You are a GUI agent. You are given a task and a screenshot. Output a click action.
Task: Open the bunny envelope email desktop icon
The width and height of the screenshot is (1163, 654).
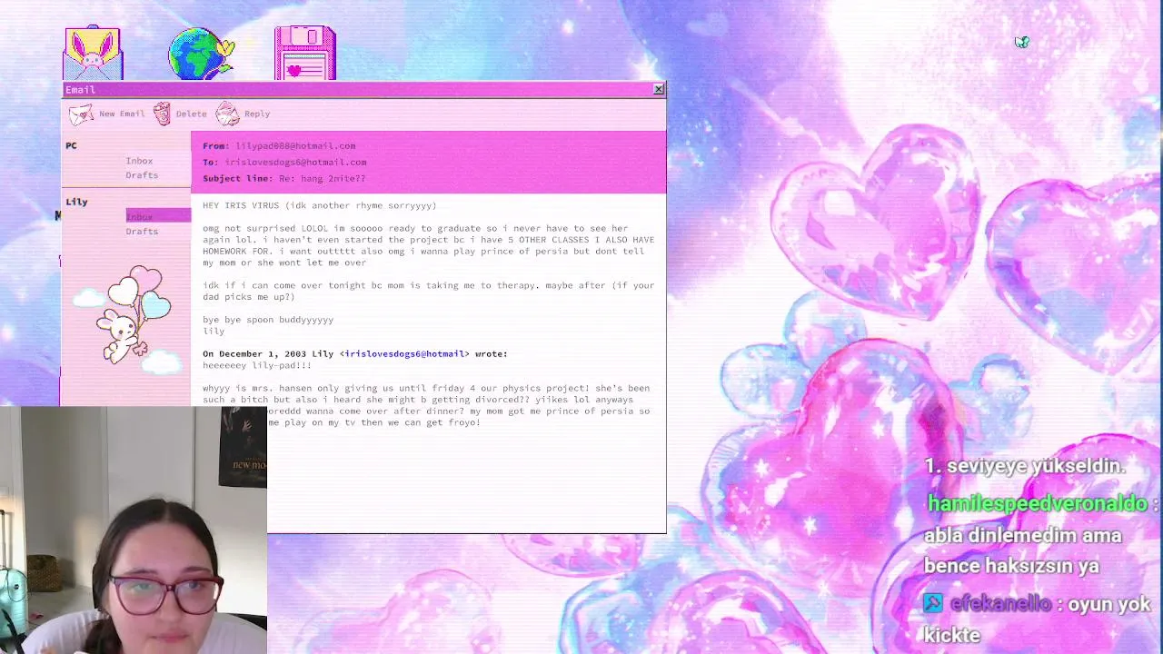(x=93, y=54)
